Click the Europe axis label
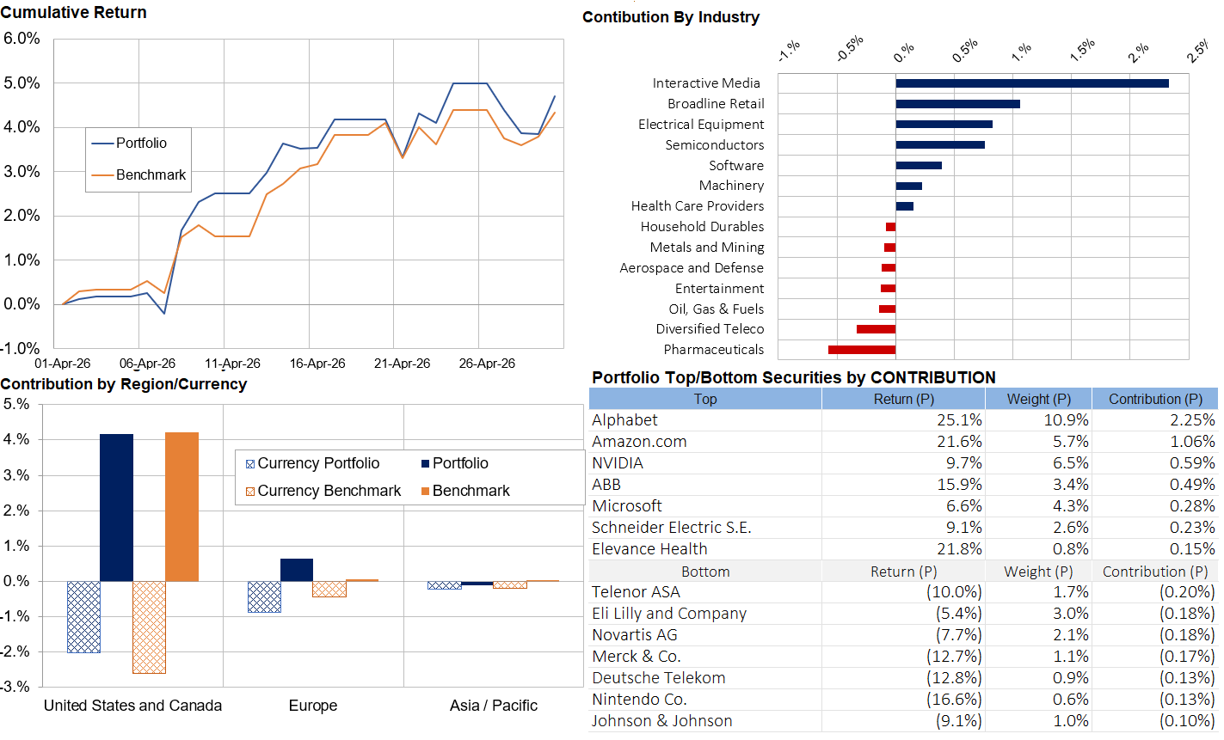The width and height of the screenshot is (1224, 740). tap(313, 706)
